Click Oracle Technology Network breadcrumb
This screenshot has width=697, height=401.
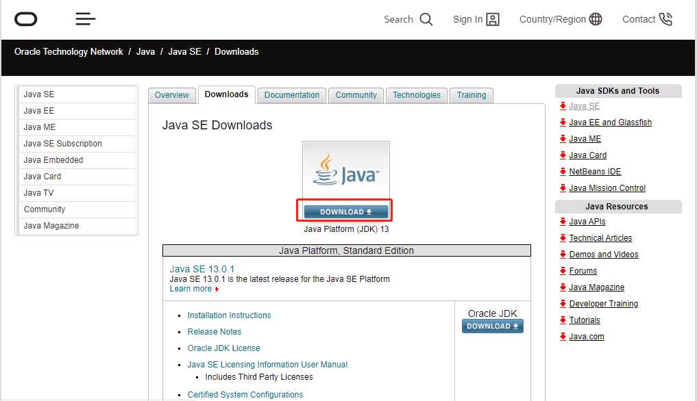click(x=69, y=51)
